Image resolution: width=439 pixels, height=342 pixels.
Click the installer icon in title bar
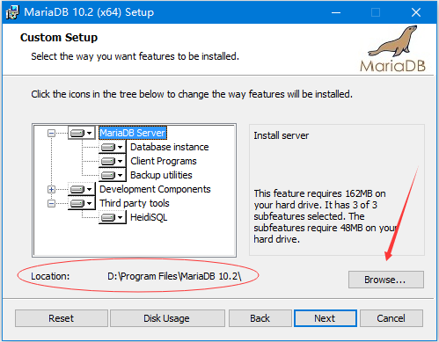12,12
